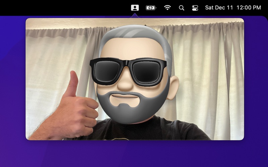Click the camera preview person icon in menu bar
268x167 pixels.
pyautogui.click(x=135, y=8)
